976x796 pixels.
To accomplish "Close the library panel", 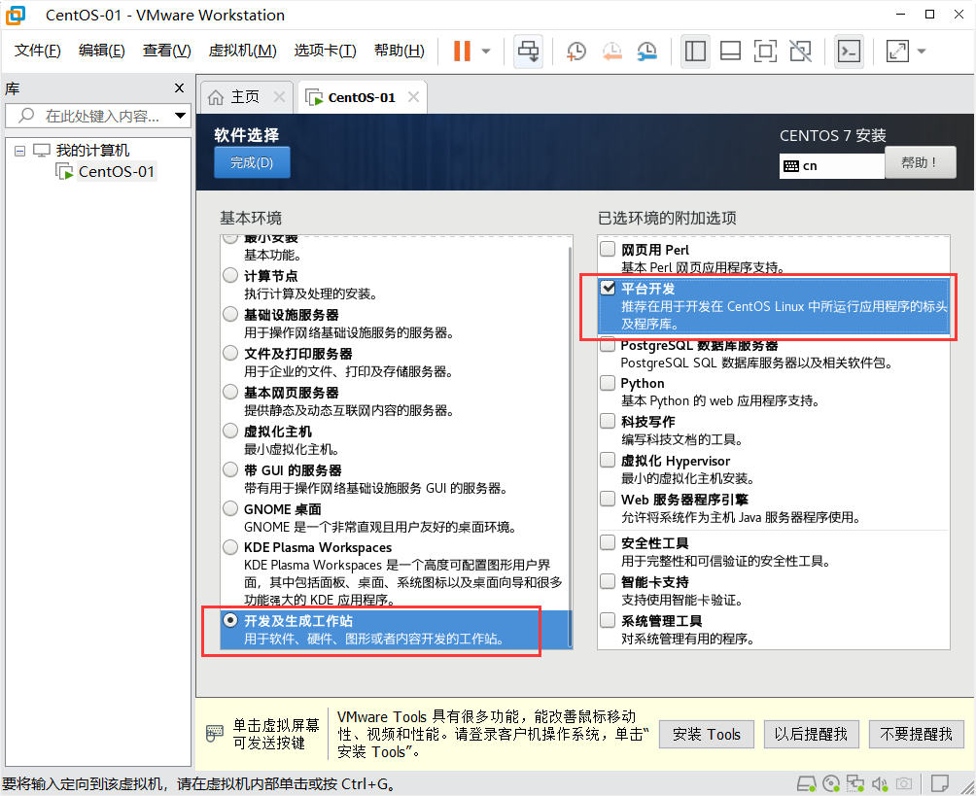I will tap(179, 88).
